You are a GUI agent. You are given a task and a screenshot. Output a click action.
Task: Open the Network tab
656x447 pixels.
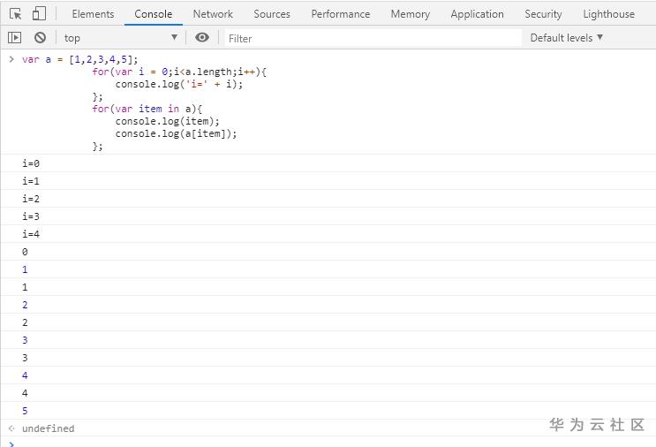point(213,14)
